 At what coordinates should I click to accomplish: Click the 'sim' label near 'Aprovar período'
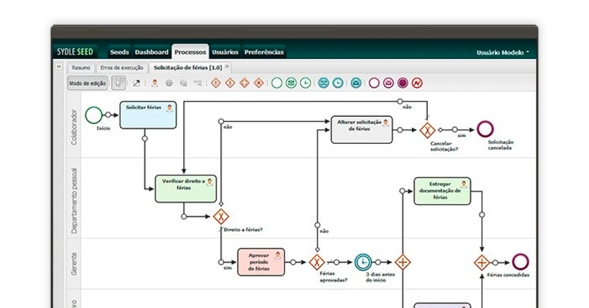click(x=228, y=268)
